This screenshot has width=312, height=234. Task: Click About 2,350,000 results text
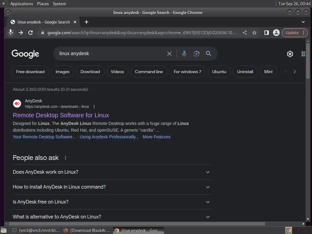point(50,89)
